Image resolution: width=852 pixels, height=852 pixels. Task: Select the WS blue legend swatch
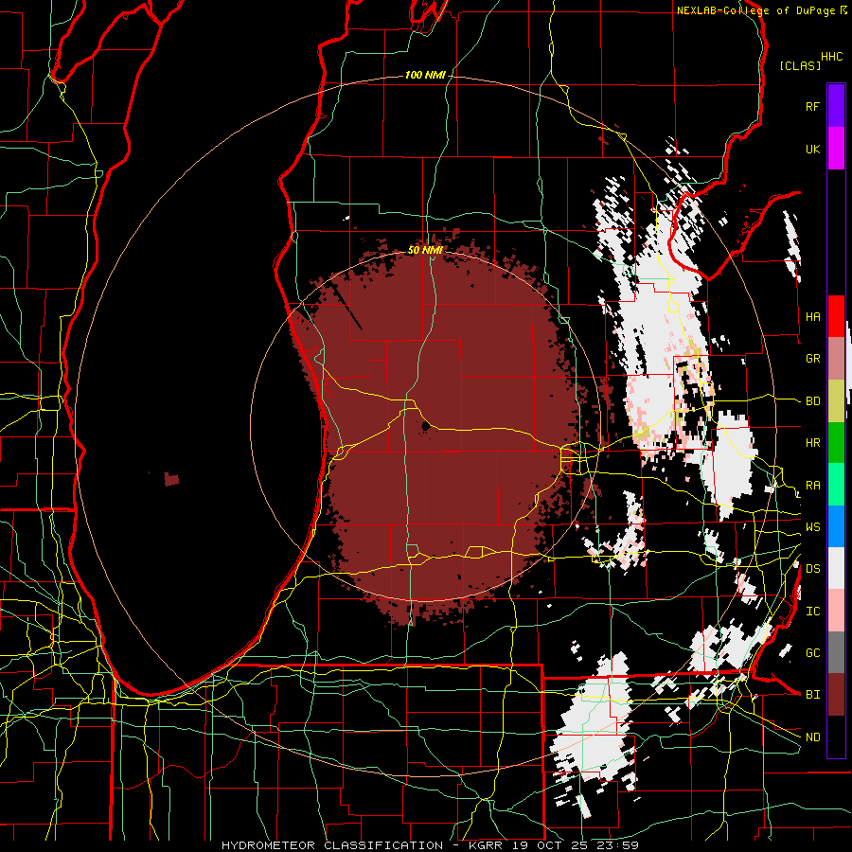836,526
